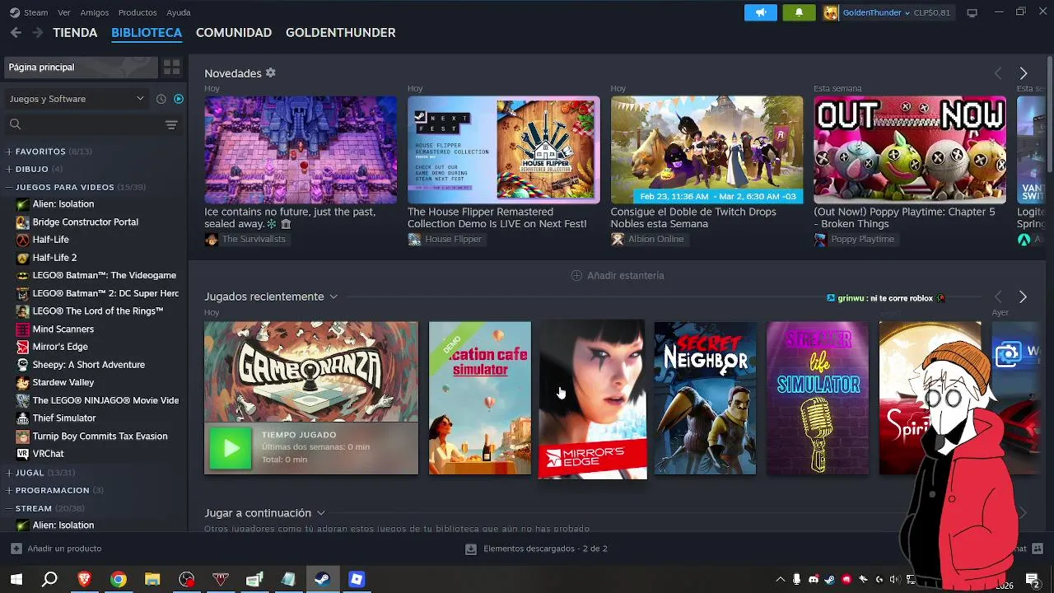Select Mind Scanners in the library list
This screenshot has height=593, width=1054.
pos(63,329)
